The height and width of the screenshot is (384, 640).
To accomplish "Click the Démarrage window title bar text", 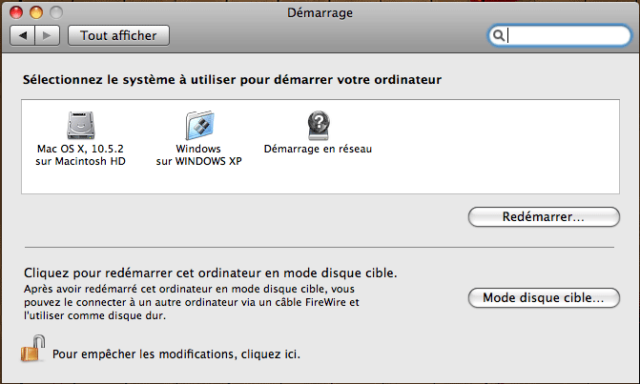I will click(320, 12).
